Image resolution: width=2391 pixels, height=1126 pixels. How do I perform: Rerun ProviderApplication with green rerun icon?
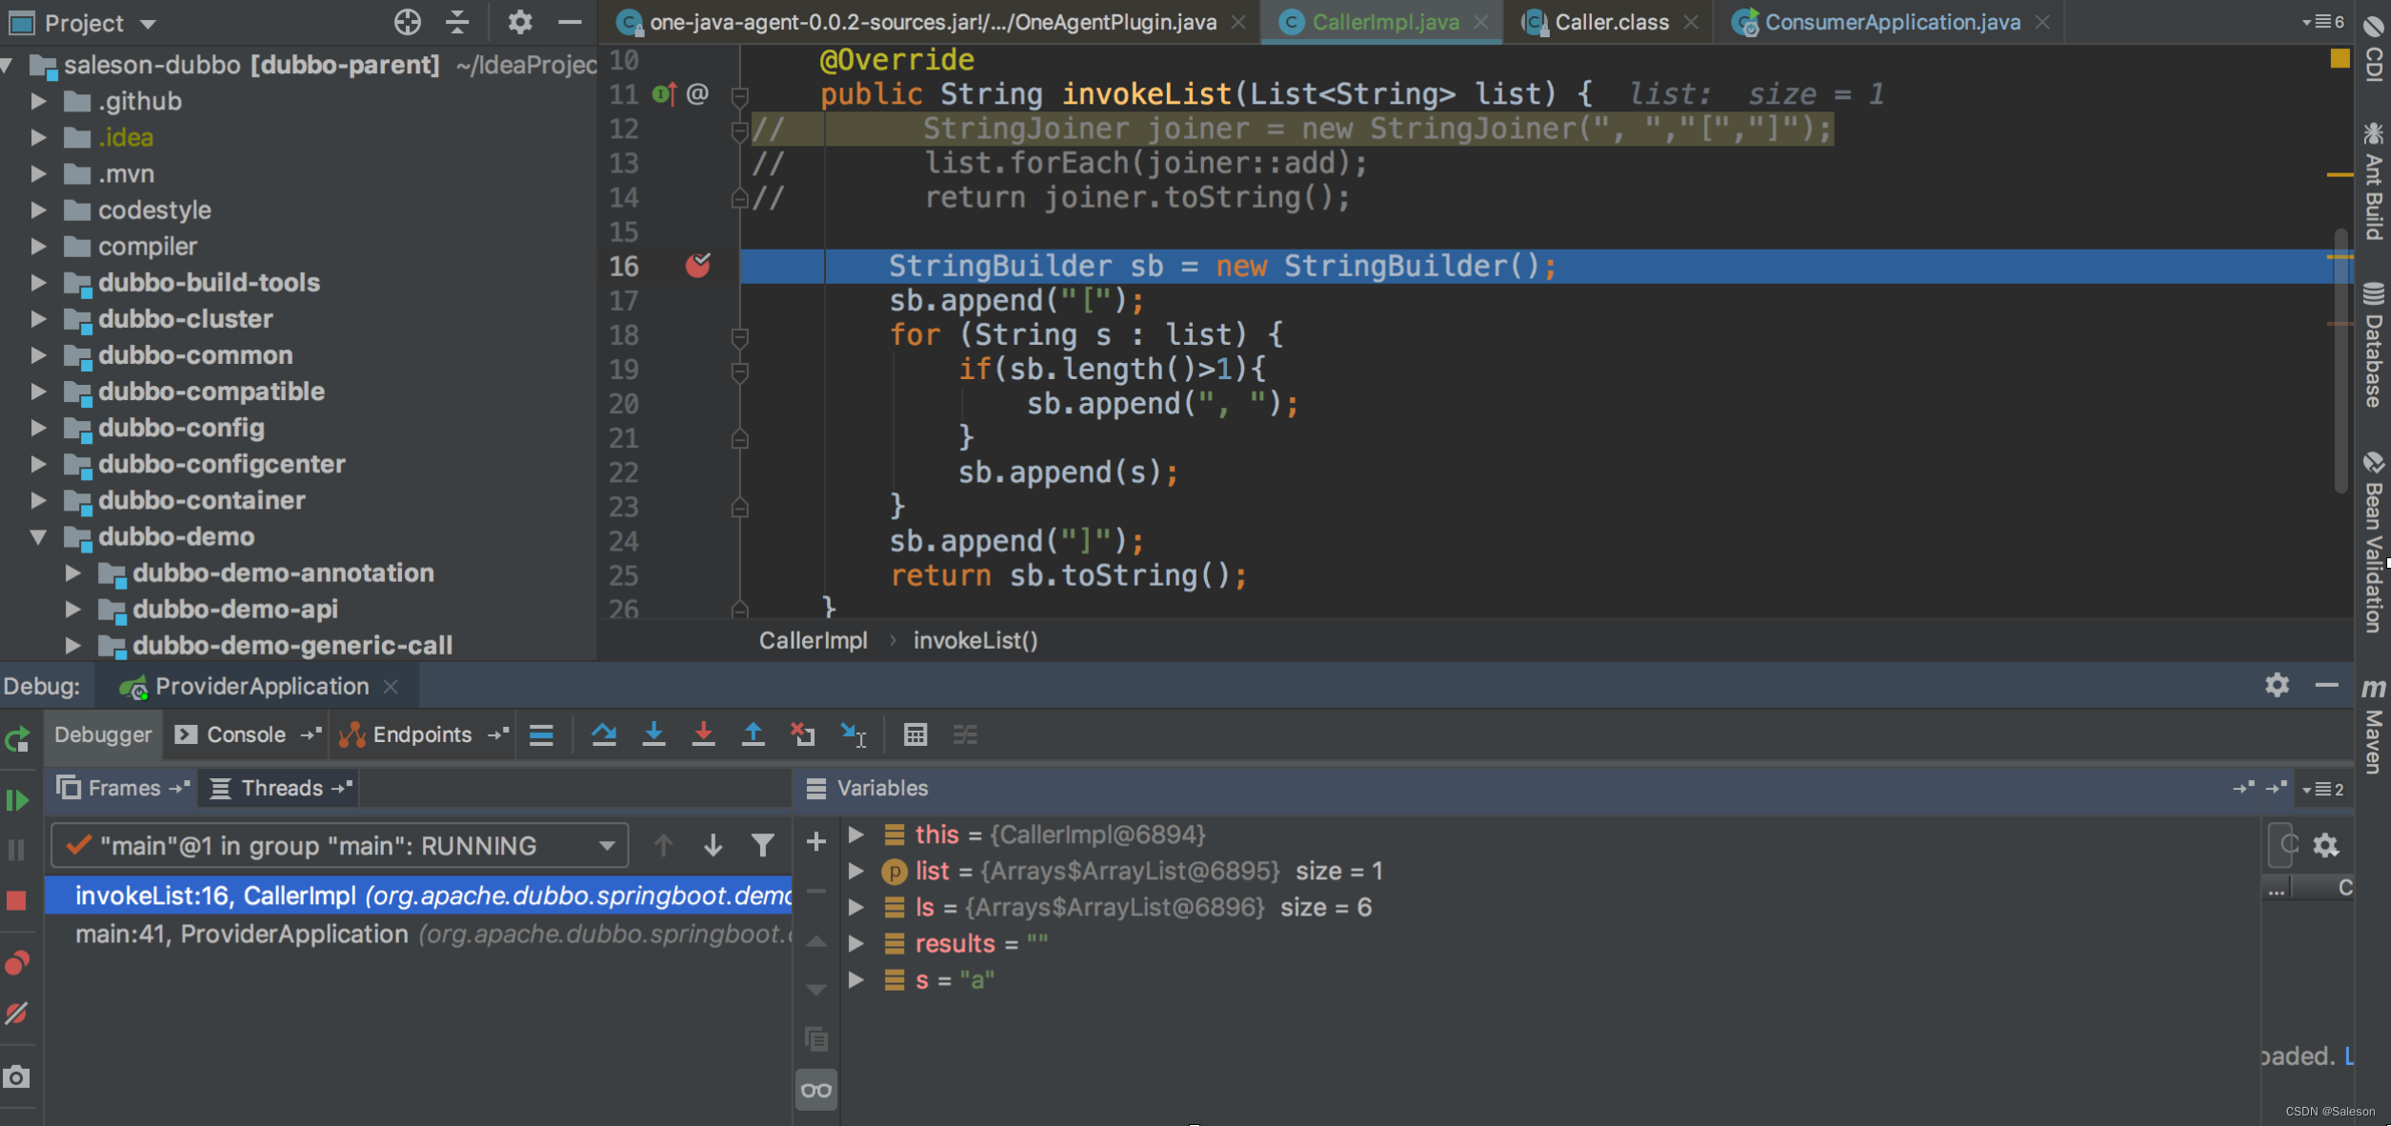click(x=17, y=740)
